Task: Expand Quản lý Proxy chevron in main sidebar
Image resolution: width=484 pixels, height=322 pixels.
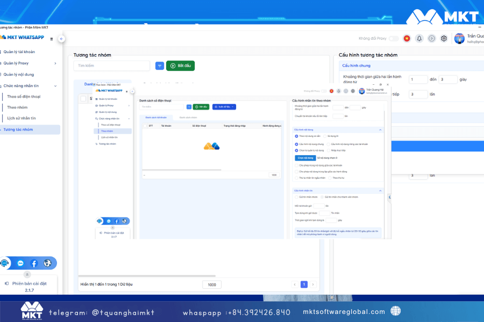Action: [x=55, y=63]
